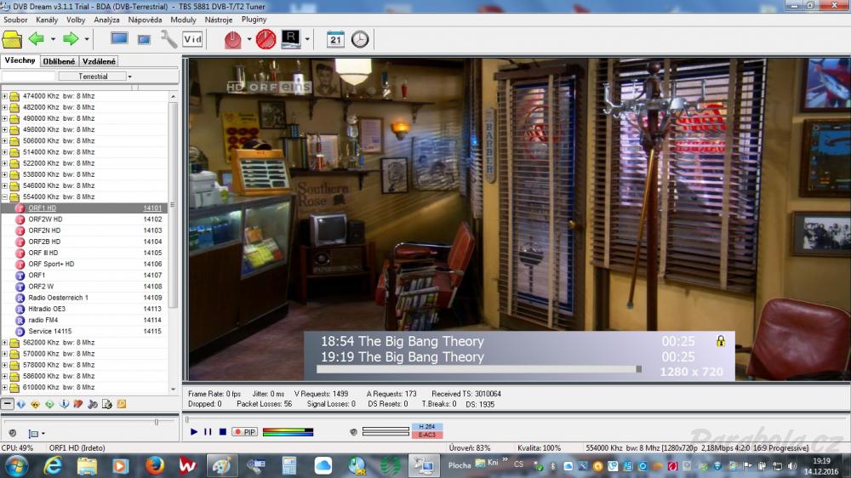Image resolution: width=851 pixels, height=478 pixels.
Task: Open the Analýza menu
Action: 106,20
